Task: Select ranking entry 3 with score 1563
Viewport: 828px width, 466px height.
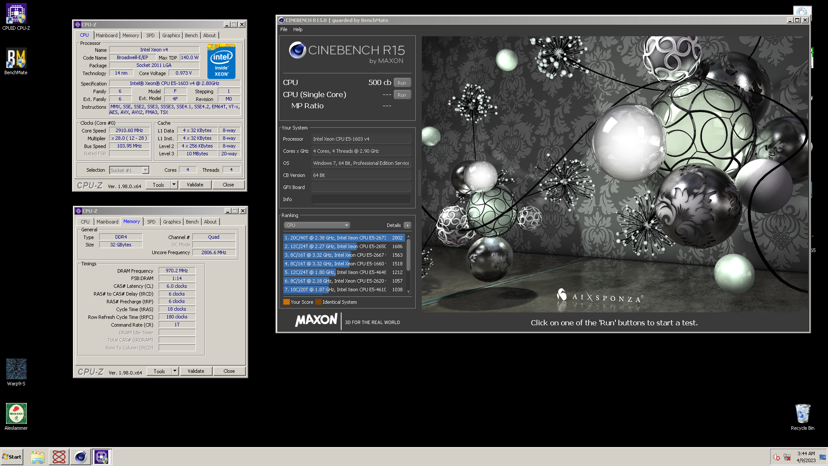Action: tap(343, 255)
